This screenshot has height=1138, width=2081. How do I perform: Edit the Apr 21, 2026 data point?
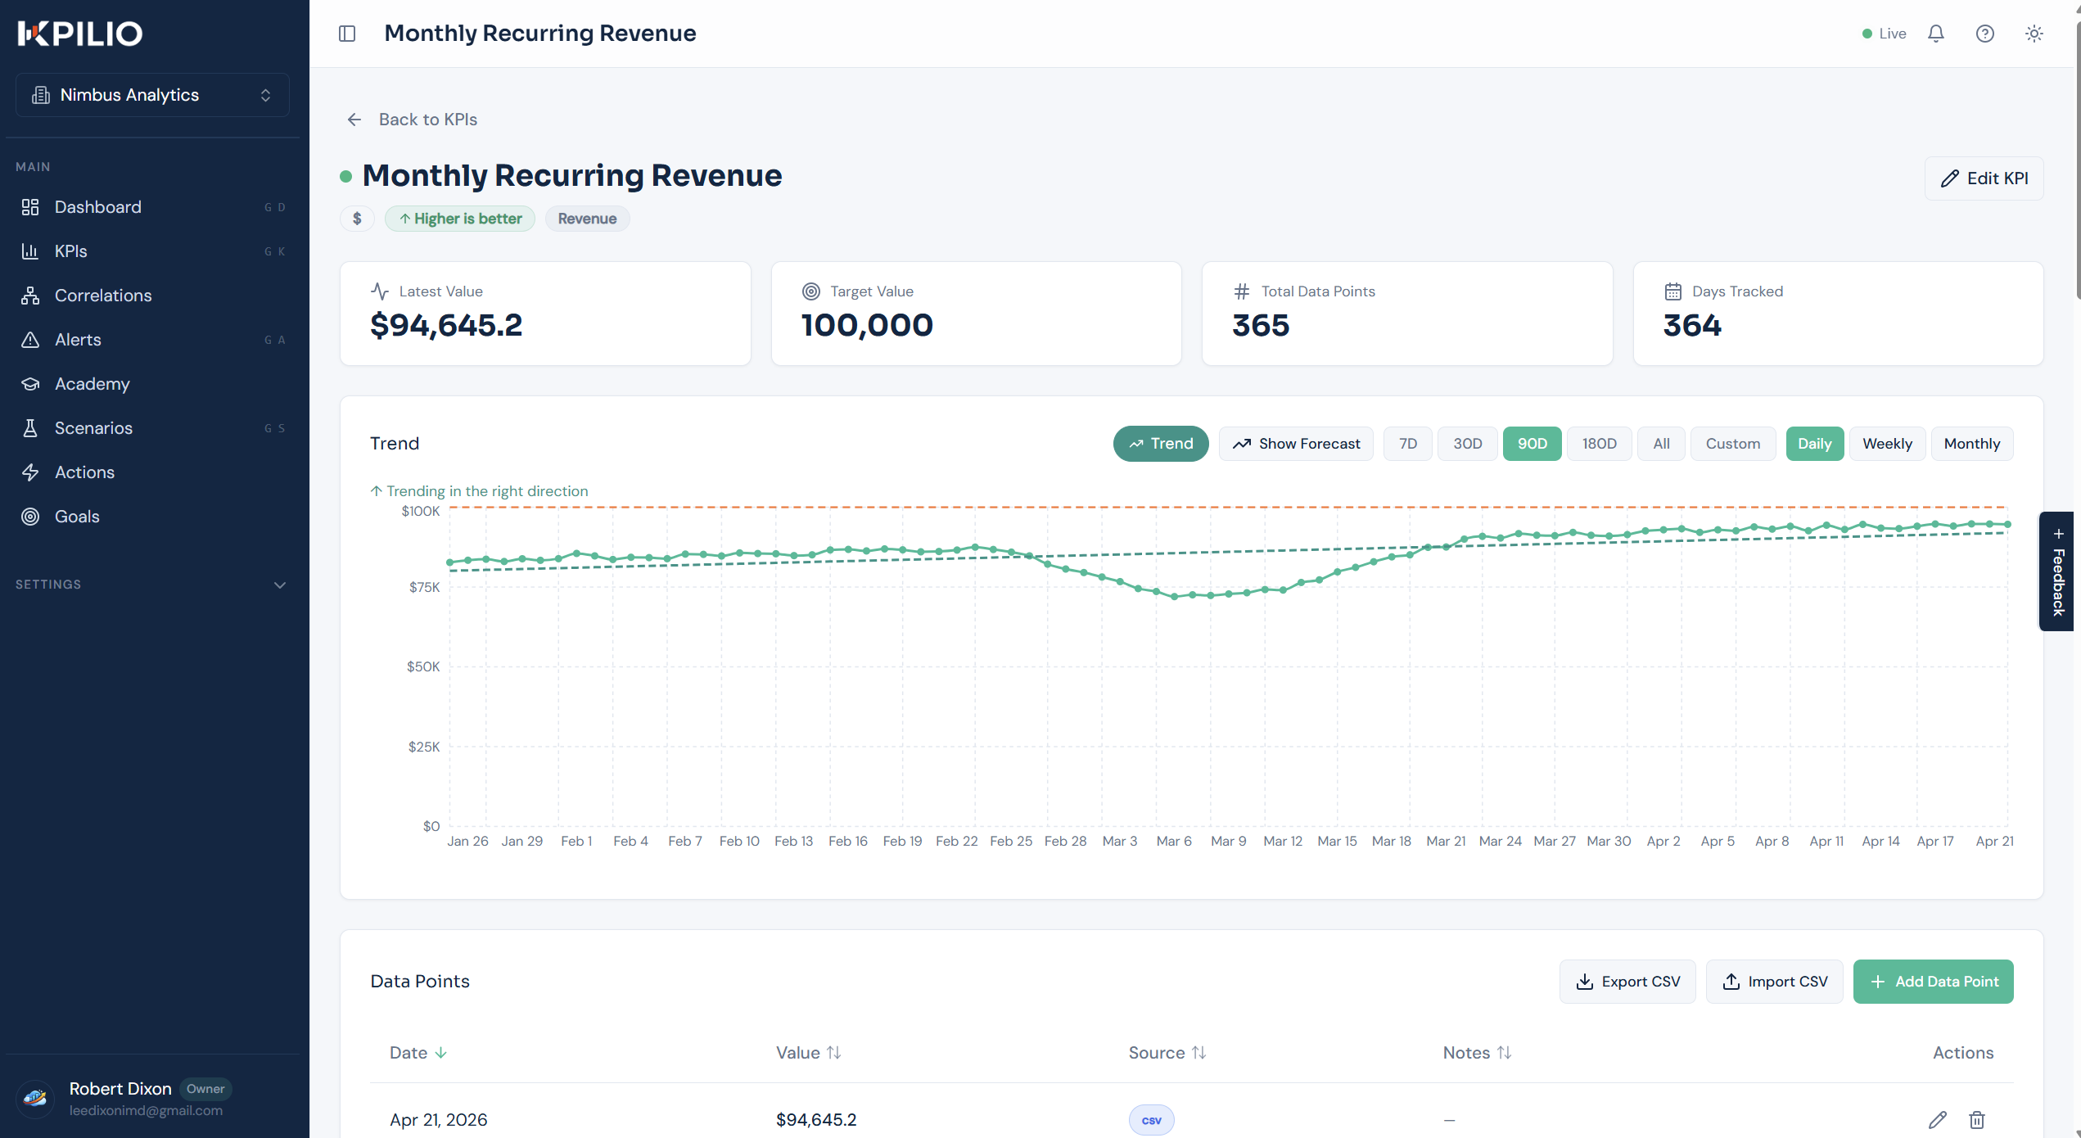pos(1938,1120)
